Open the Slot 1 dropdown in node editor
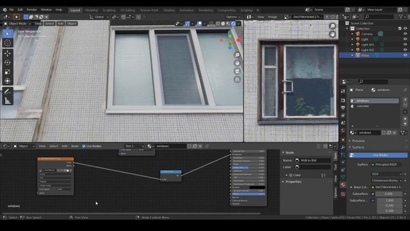The height and width of the screenshot is (231, 410). point(135,146)
